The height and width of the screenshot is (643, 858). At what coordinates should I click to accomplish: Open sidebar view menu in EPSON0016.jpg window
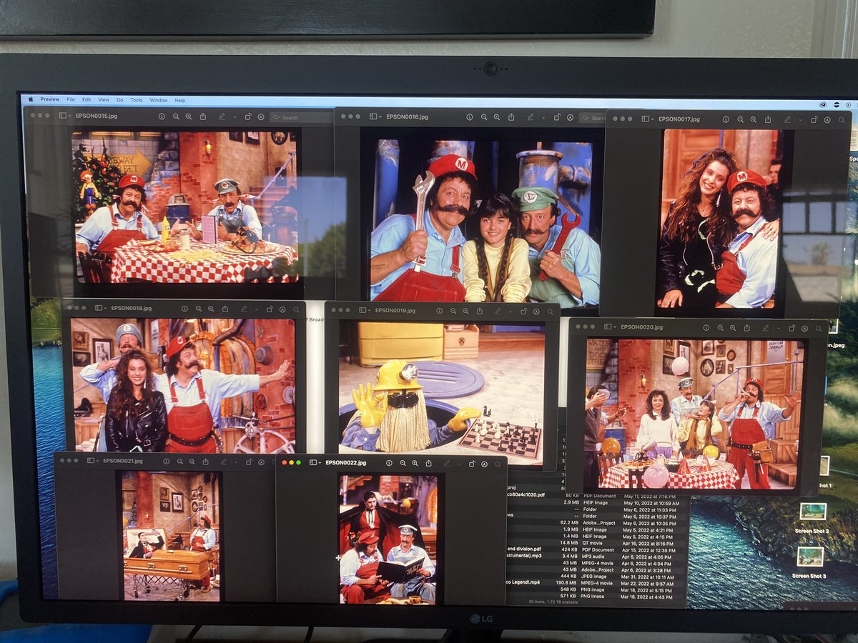tap(377, 116)
